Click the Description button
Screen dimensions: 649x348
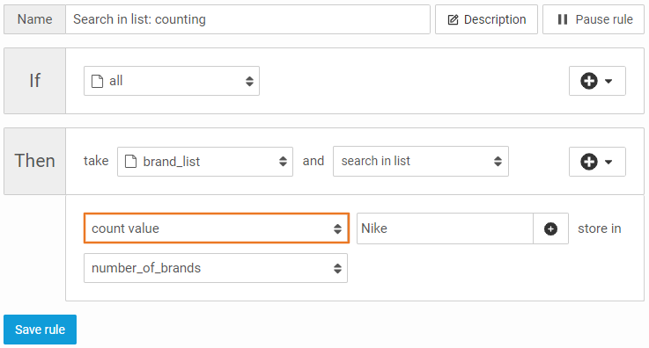click(486, 19)
